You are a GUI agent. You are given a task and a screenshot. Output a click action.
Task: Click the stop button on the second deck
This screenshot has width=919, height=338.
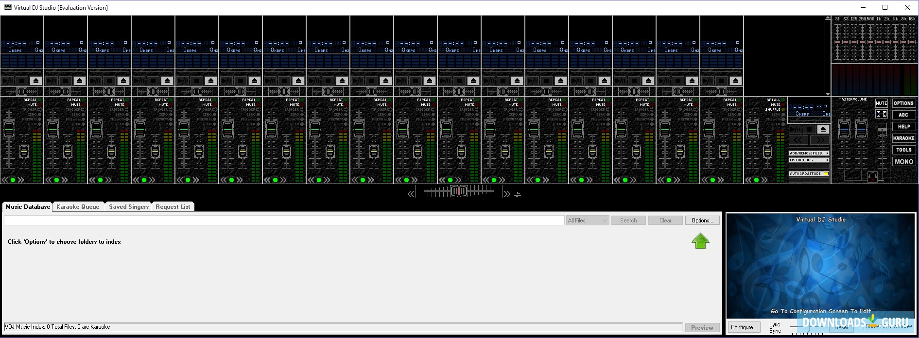click(66, 80)
